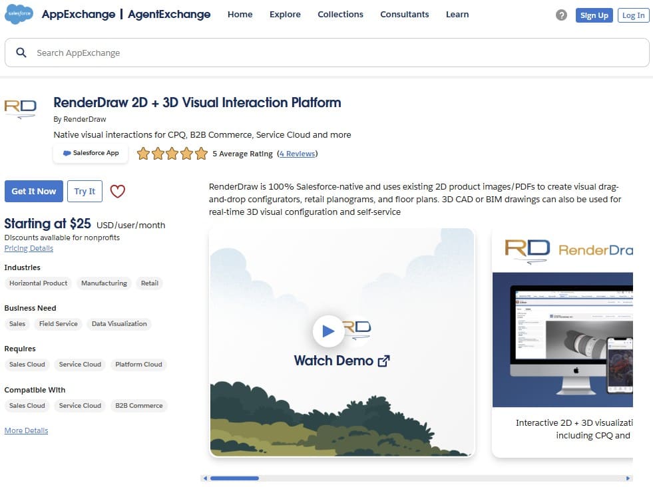The height and width of the screenshot is (487, 653).
Task: Click the AppExchange title link
Action: coord(79,15)
